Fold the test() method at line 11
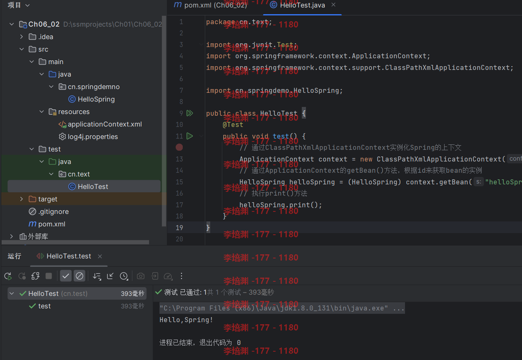This screenshot has height=360, width=522. click(x=201, y=136)
